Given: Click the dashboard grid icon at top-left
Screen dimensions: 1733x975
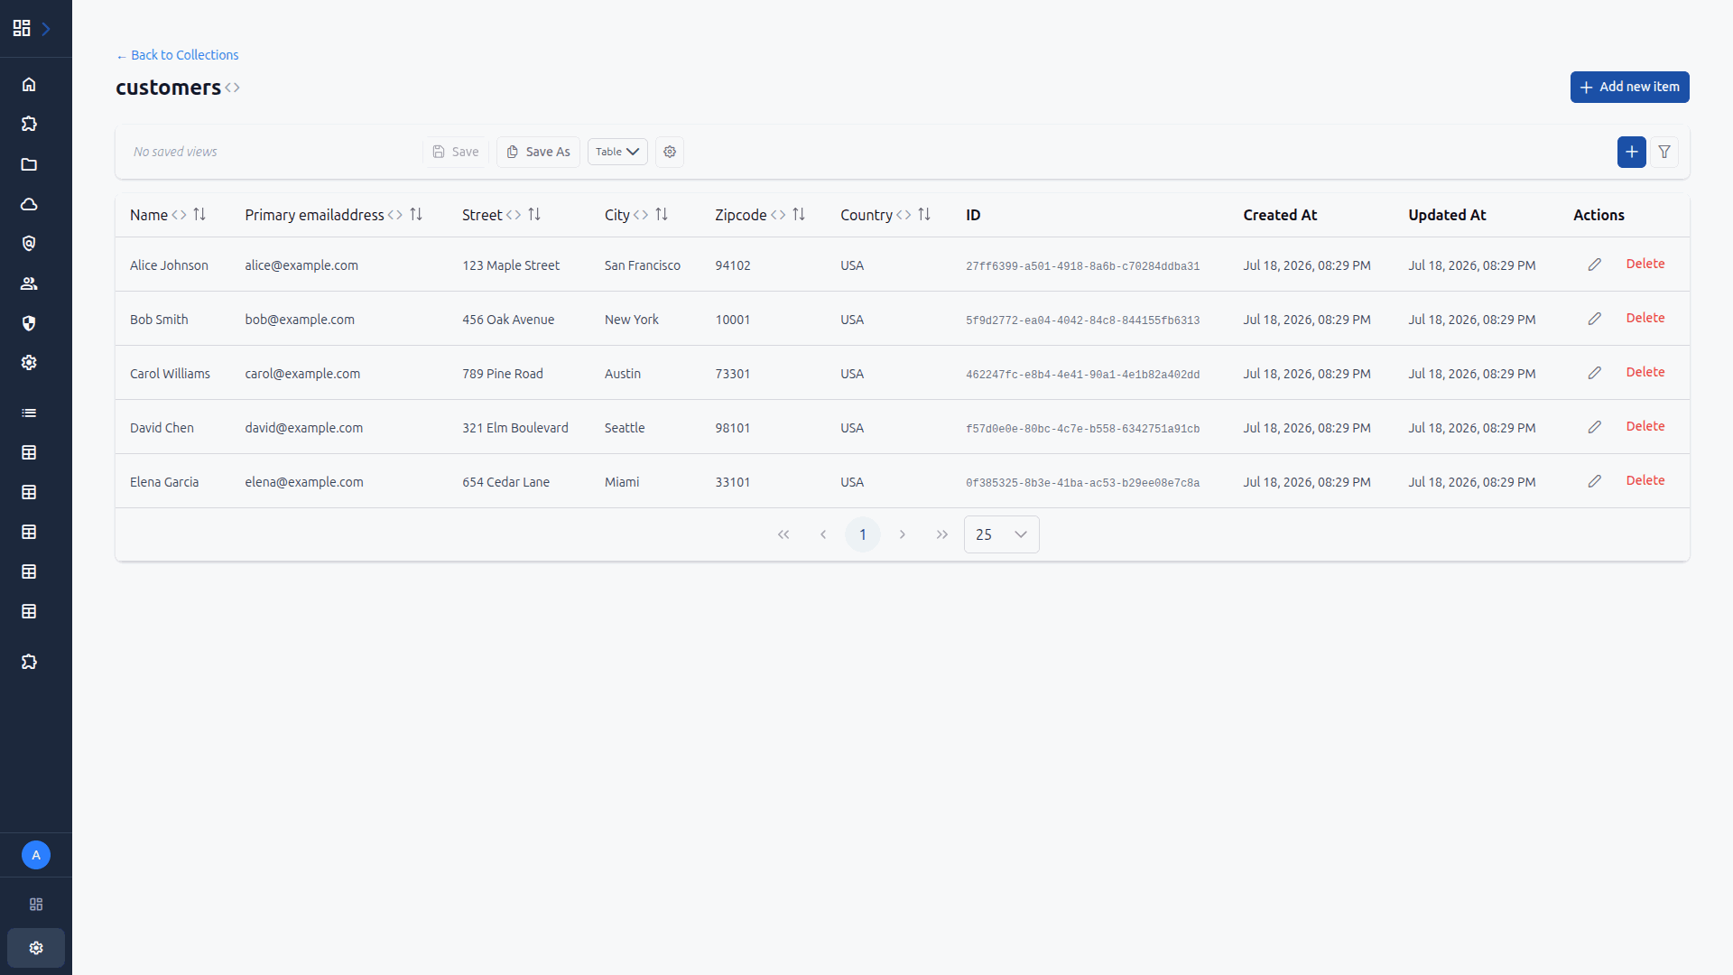Looking at the screenshot, I should pos(22,29).
